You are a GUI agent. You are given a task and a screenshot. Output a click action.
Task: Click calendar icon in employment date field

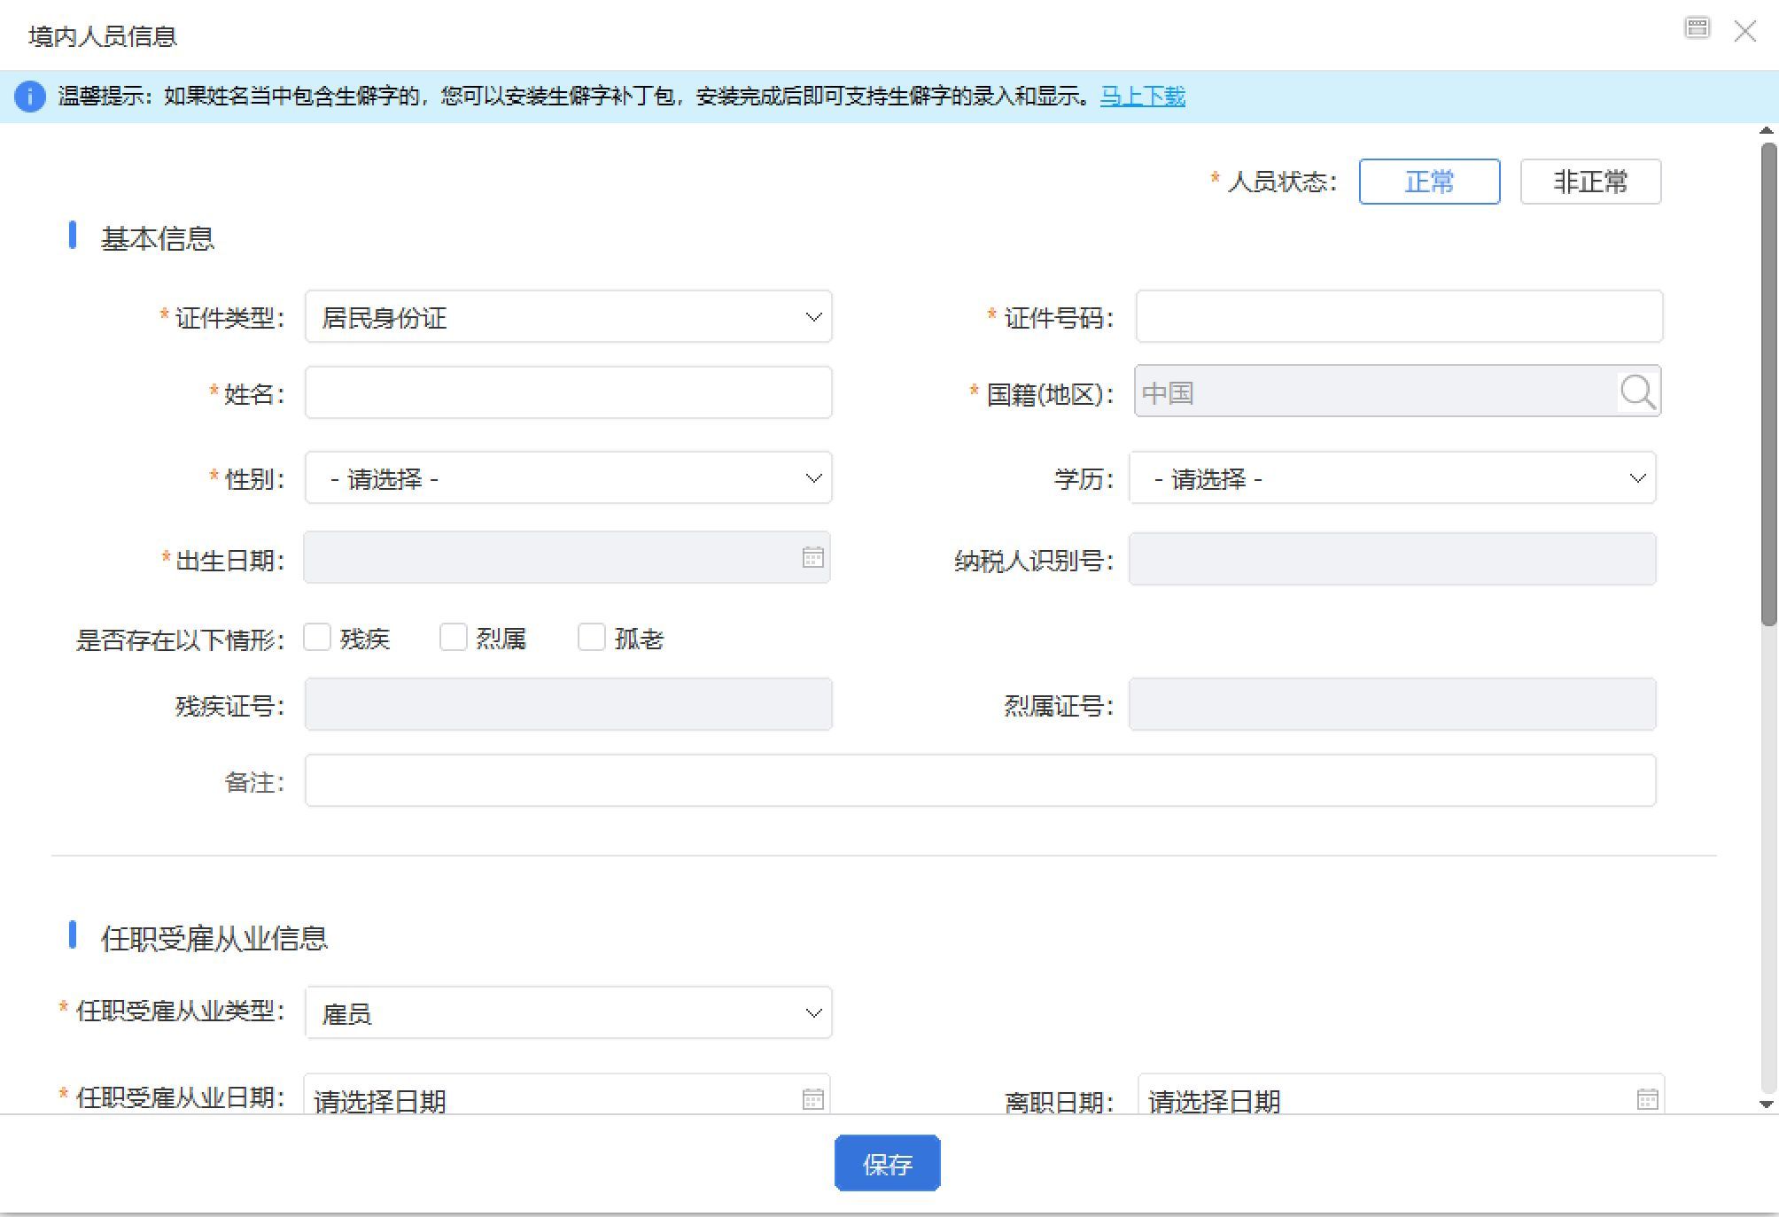(x=812, y=1099)
